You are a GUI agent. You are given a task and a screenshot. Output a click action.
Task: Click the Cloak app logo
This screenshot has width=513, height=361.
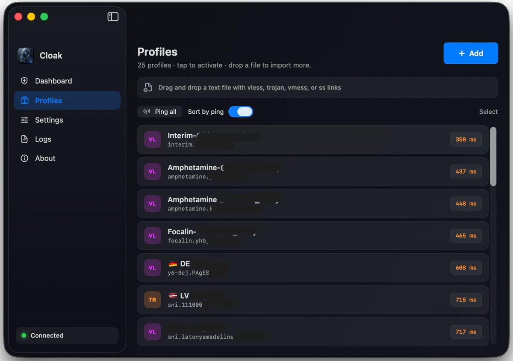coord(26,56)
